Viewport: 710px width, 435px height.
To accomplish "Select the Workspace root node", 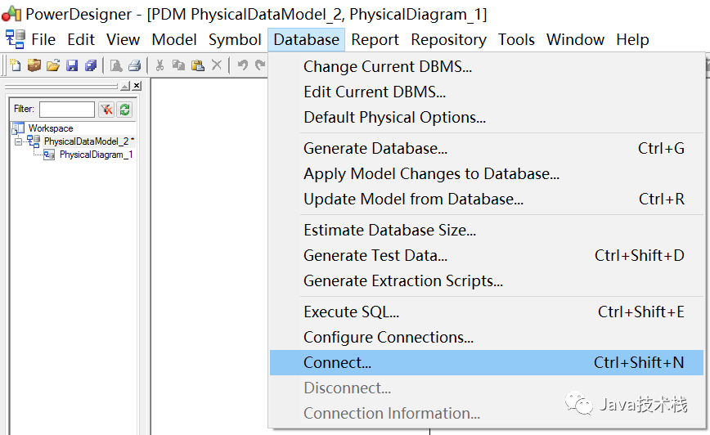I will [50, 128].
